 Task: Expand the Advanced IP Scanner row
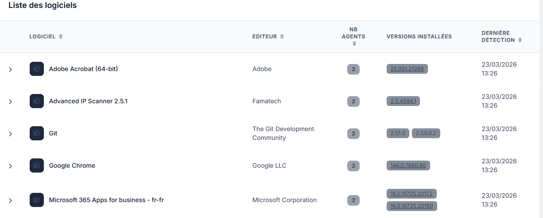10,101
